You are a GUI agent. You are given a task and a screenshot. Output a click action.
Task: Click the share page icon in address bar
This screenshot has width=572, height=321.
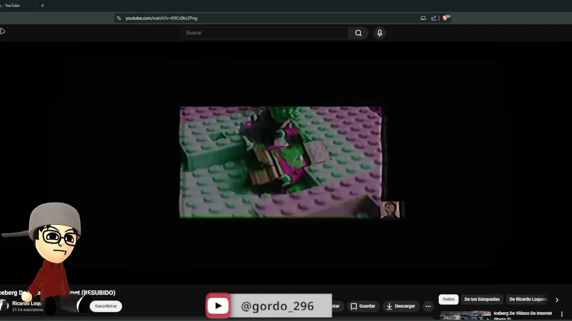[434, 18]
